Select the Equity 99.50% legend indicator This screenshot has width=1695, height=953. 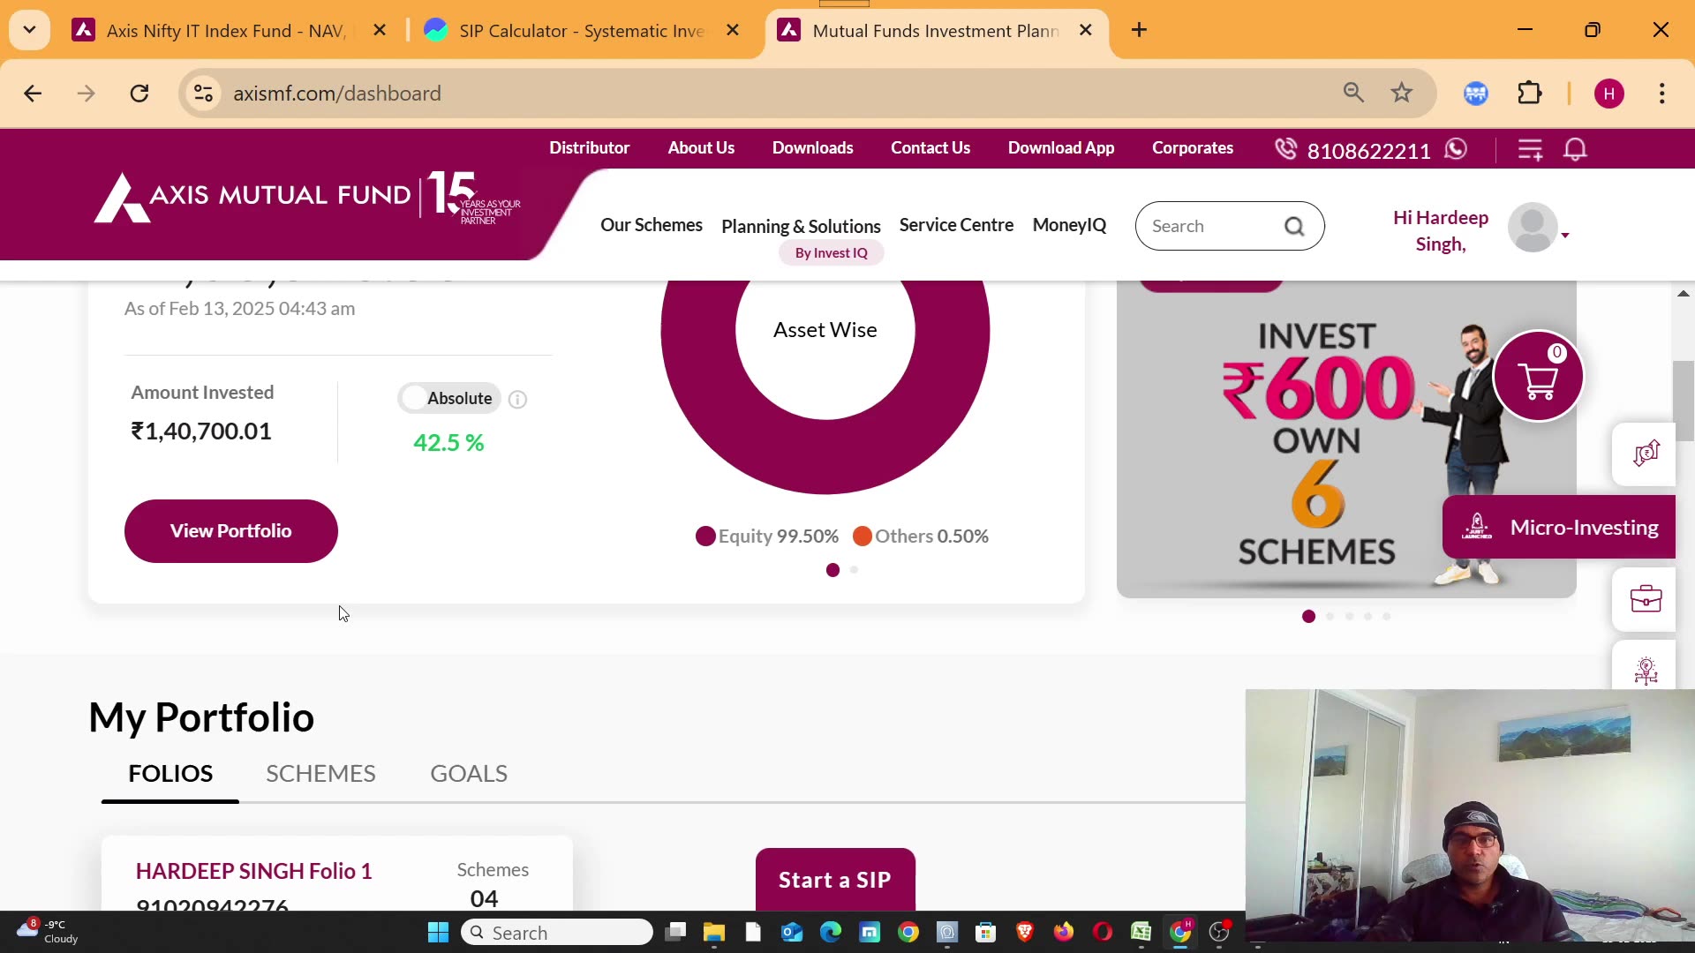click(x=705, y=536)
